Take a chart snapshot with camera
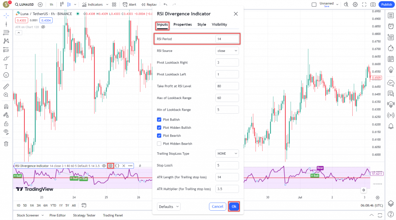Viewport: 396px width, 220px height. [373, 5]
